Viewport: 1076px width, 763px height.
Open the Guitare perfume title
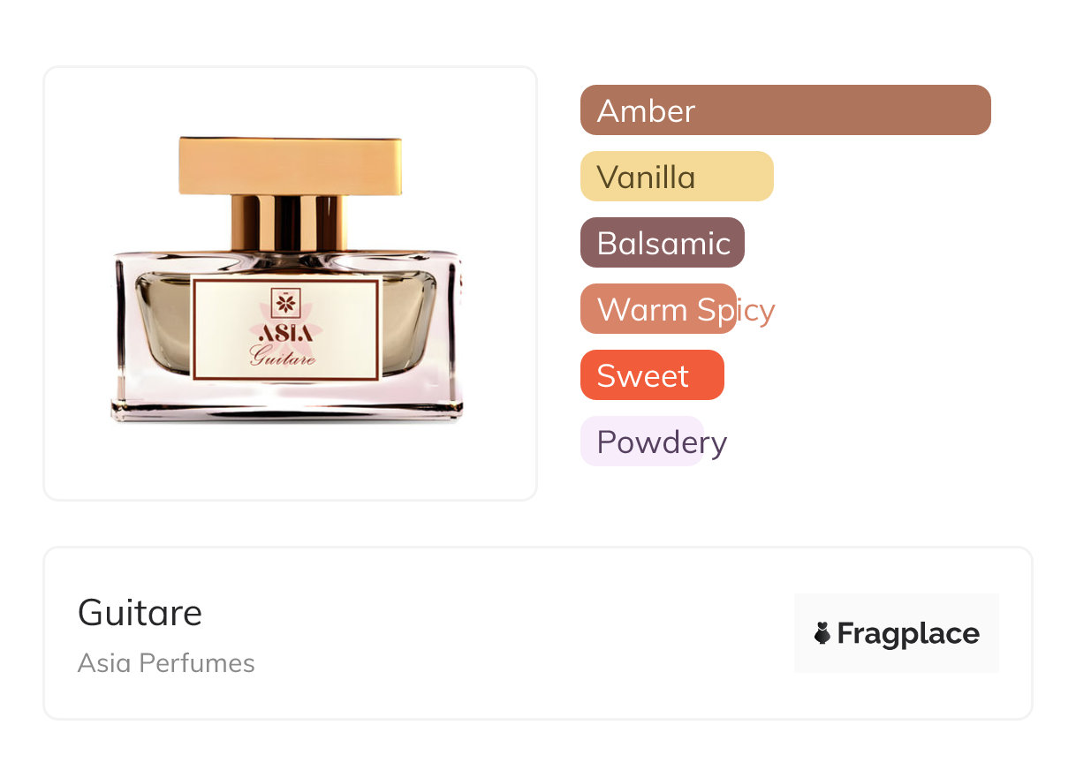140,612
